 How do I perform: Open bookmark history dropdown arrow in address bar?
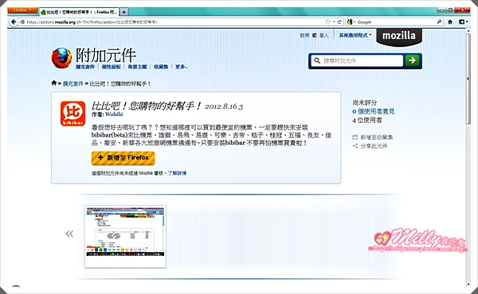(334, 22)
